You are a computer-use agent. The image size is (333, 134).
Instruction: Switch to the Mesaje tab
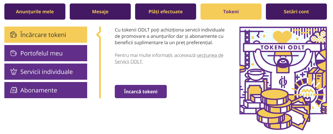[x=100, y=12]
